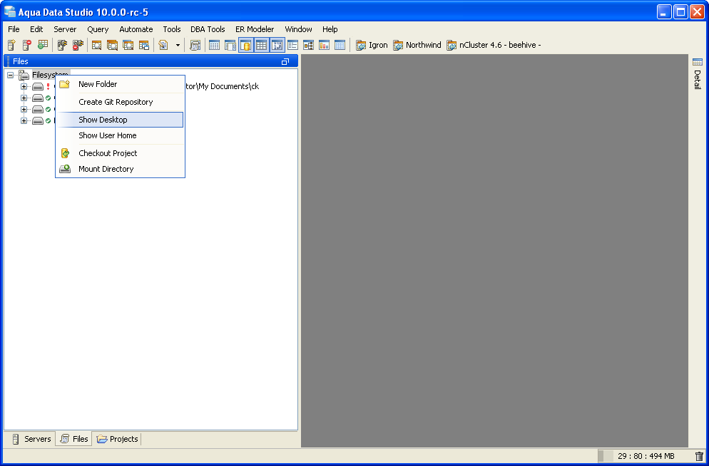Click the Register Server icon with yellow star
709x466 pixels.
[x=11, y=45]
